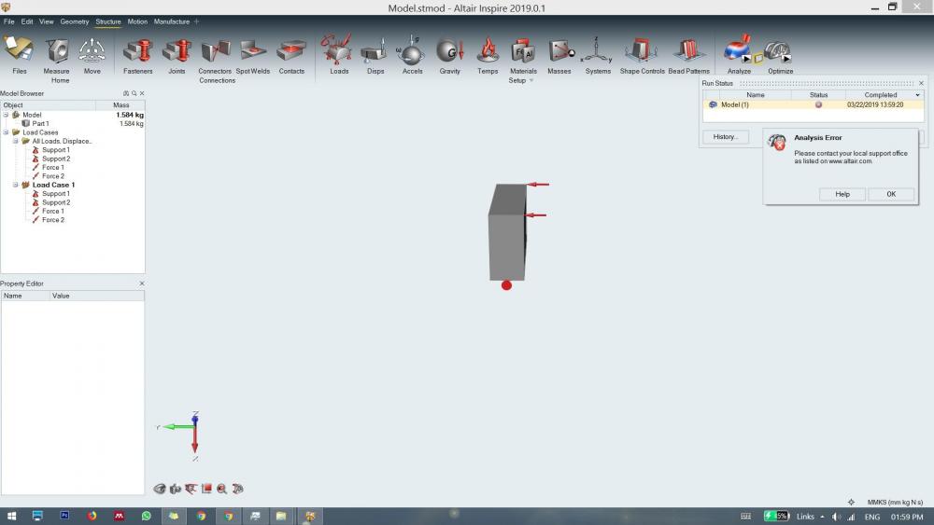Image resolution: width=934 pixels, height=525 pixels.
Task: Open the snap settings icon near units
Action: (851, 503)
